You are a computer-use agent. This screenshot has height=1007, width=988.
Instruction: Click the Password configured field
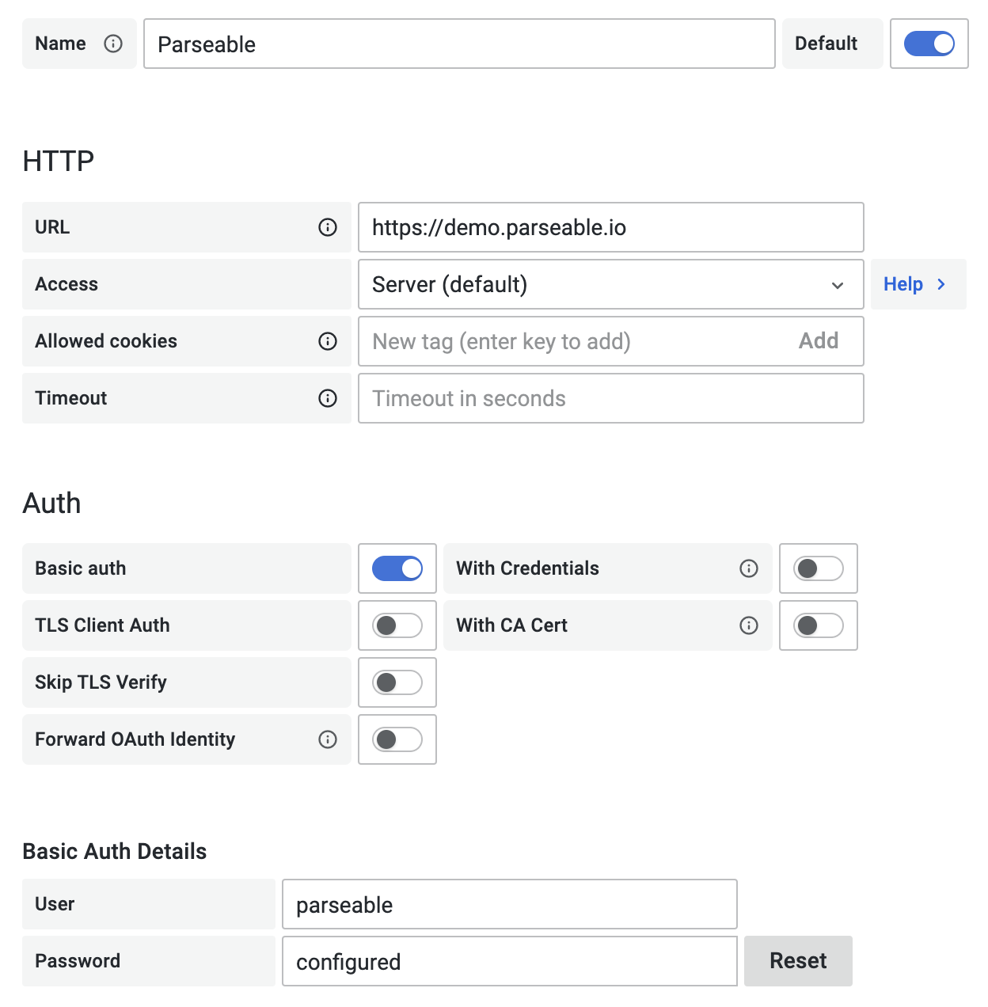510,961
